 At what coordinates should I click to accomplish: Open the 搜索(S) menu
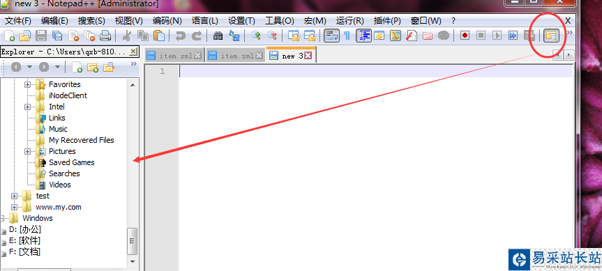coord(91,21)
